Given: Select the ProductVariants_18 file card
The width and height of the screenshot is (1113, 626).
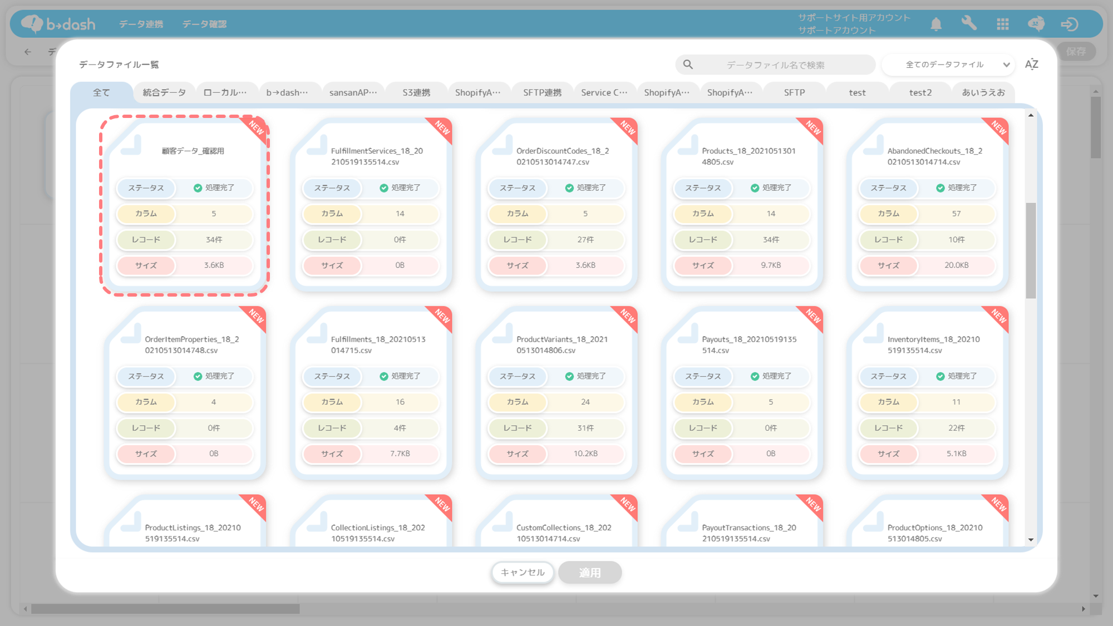Looking at the screenshot, I should [x=556, y=392].
